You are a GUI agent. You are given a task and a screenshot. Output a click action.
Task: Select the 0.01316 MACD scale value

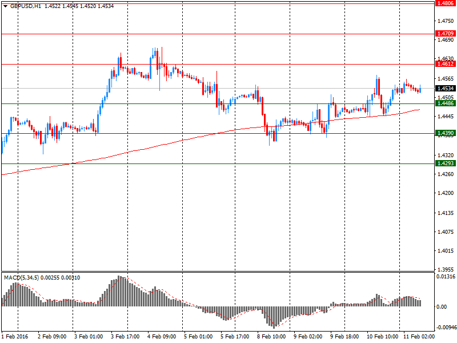coord(446,277)
